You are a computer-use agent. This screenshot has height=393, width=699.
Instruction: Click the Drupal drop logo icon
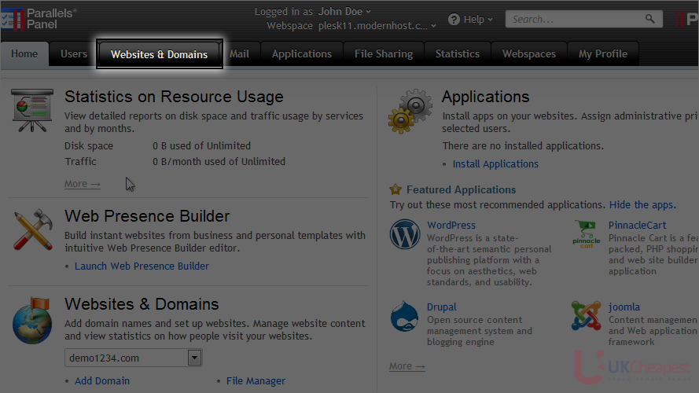point(404,316)
